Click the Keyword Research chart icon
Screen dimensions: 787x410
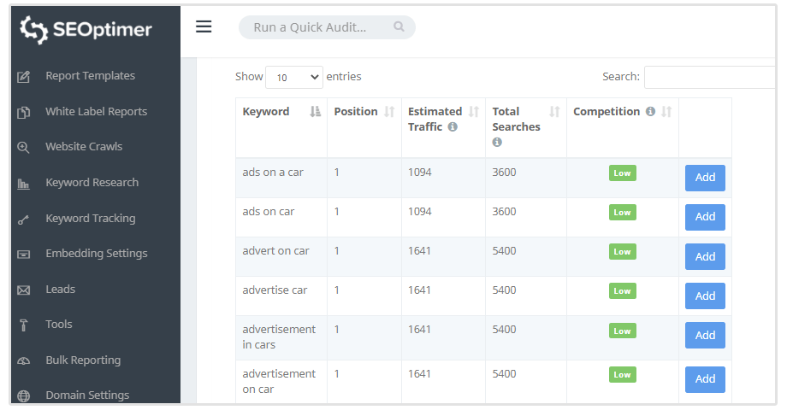point(24,184)
